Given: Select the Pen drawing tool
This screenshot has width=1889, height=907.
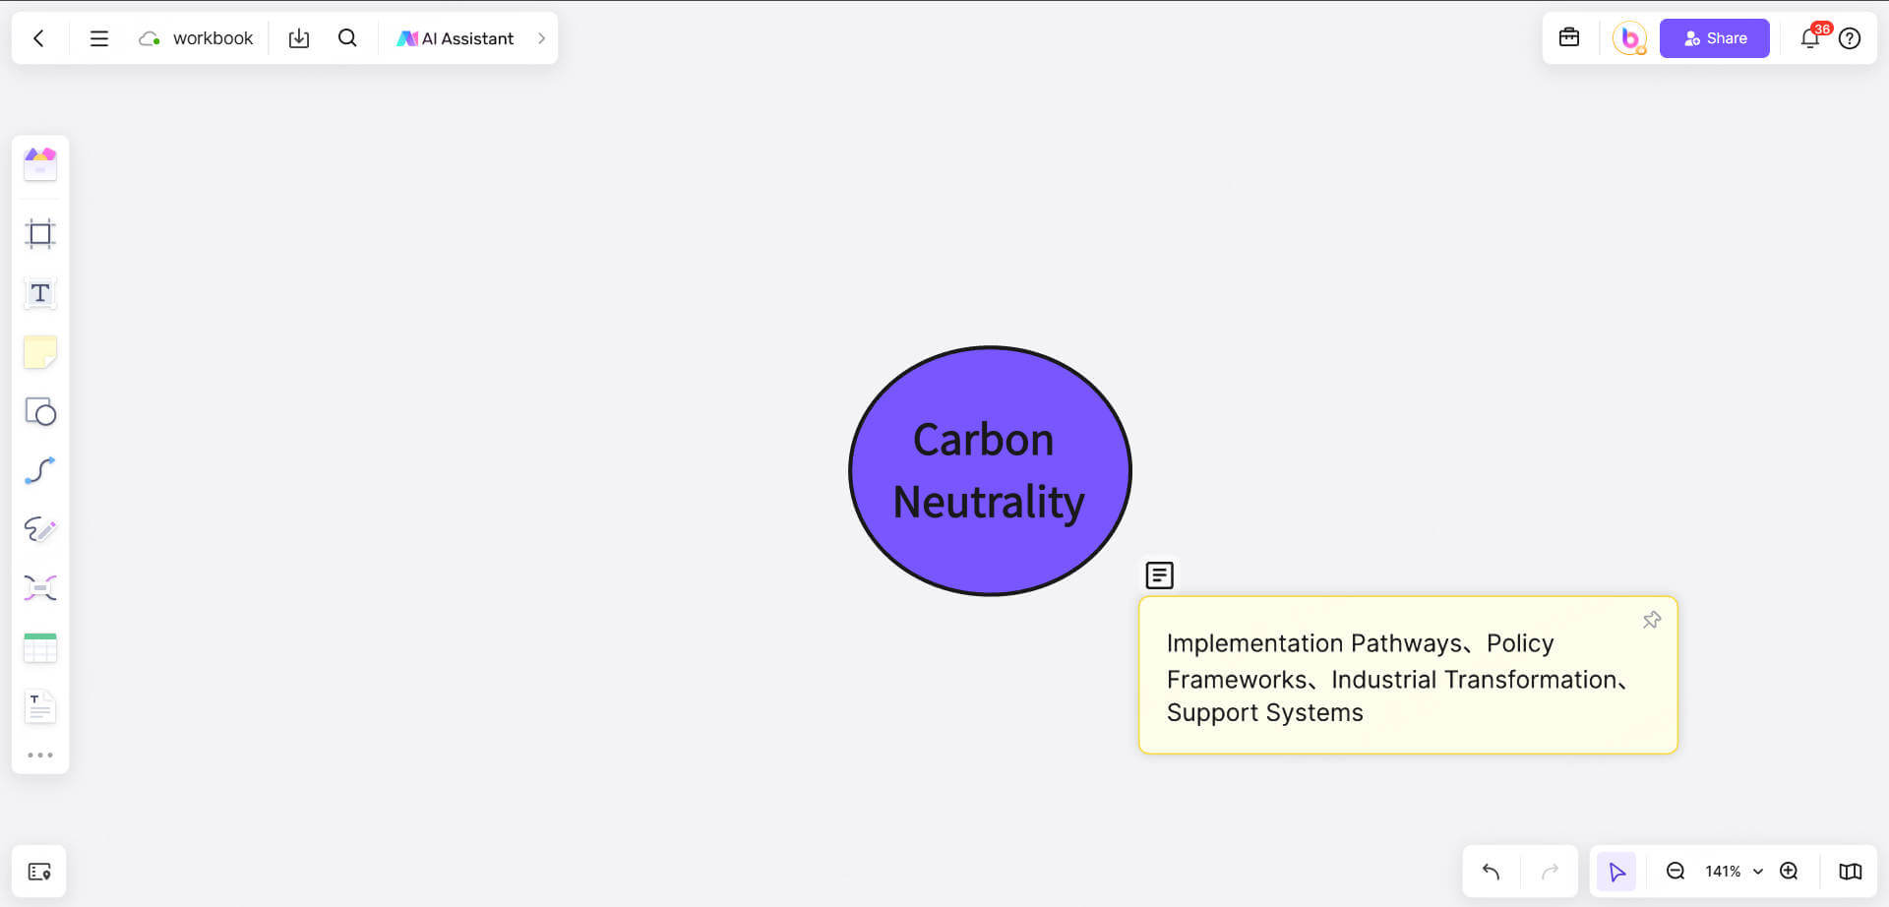Looking at the screenshot, I should pyautogui.click(x=40, y=529).
